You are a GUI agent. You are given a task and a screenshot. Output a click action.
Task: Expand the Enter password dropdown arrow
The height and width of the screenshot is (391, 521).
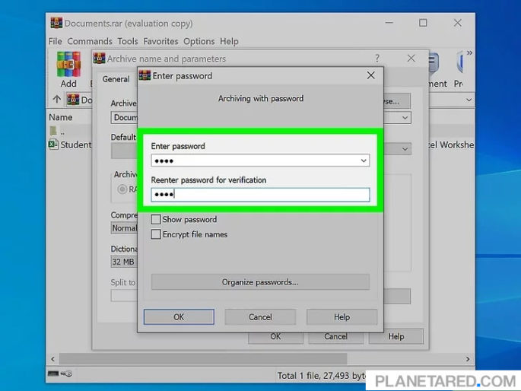pyautogui.click(x=364, y=161)
